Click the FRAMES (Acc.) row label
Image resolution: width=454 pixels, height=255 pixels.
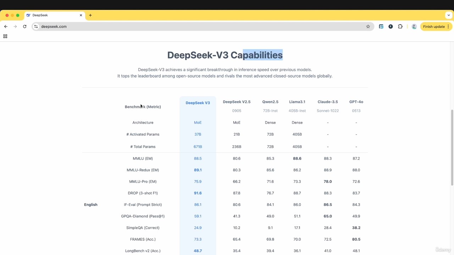(143, 239)
